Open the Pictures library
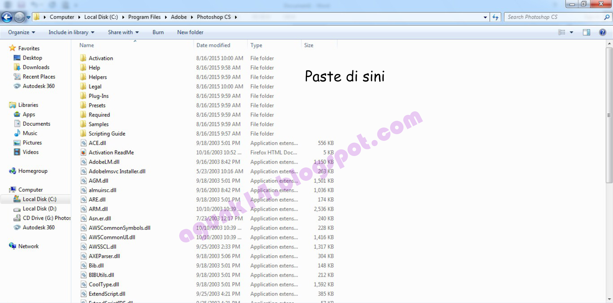 (32, 142)
